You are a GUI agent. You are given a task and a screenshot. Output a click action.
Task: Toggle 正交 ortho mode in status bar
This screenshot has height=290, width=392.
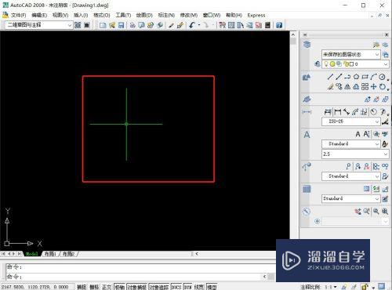pyautogui.click(x=107, y=287)
